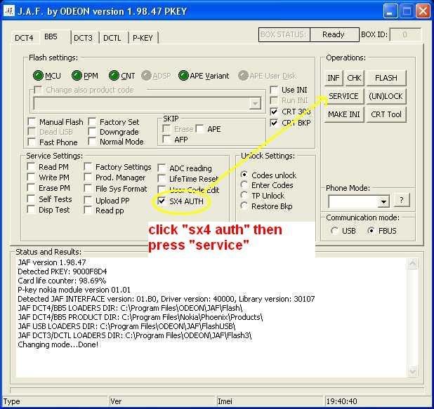
Task: Open the CRT Tool button
Action: point(386,114)
